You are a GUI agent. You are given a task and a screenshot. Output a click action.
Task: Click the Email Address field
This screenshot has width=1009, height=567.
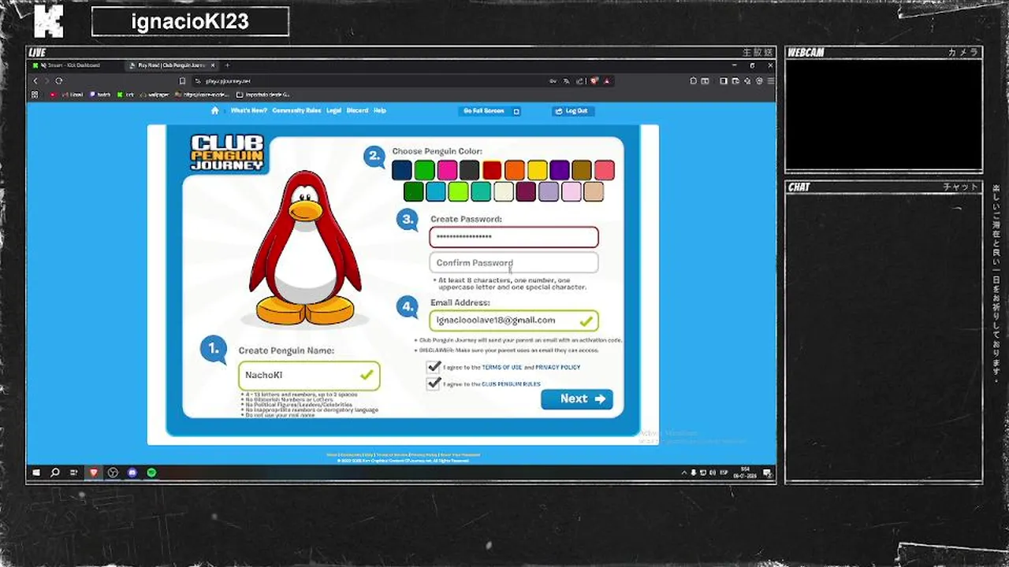(x=514, y=321)
